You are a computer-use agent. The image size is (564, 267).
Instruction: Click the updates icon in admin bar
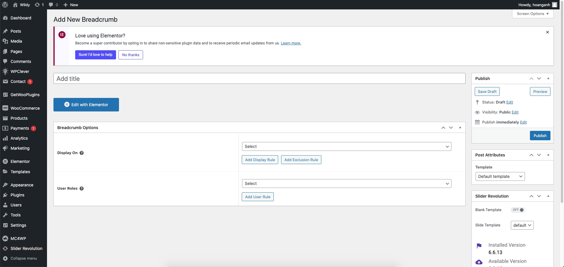point(37,5)
